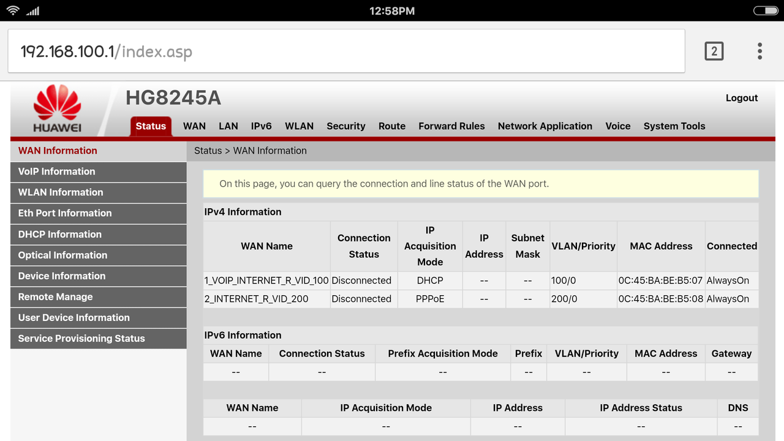Switch to the Voice tab
This screenshot has height=441, width=784.
click(618, 126)
